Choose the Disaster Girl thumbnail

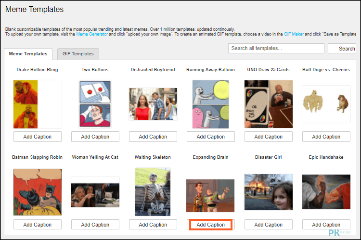pyautogui.click(x=269, y=192)
